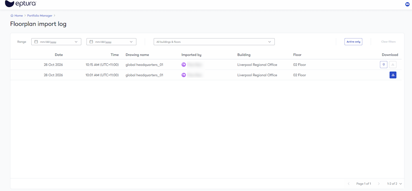Click the Download column header
This screenshot has width=412, height=191.
[x=390, y=55]
